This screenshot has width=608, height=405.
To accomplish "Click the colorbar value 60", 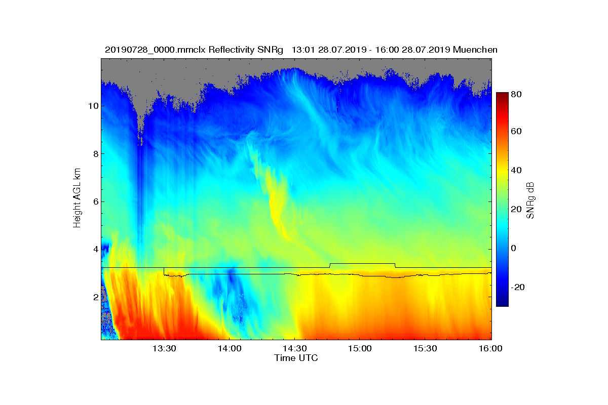I will [x=517, y=132].
